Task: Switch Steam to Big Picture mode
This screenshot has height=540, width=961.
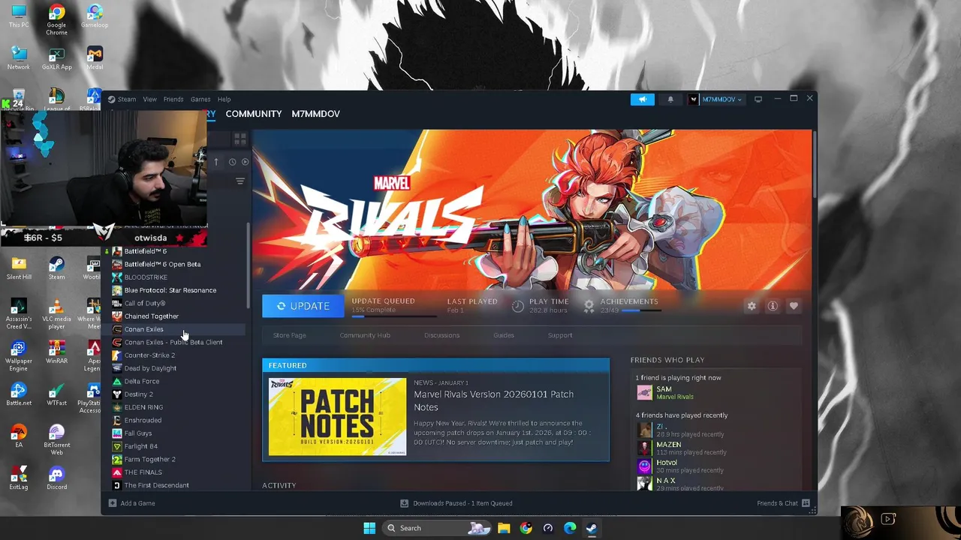Action: [758, 99]
